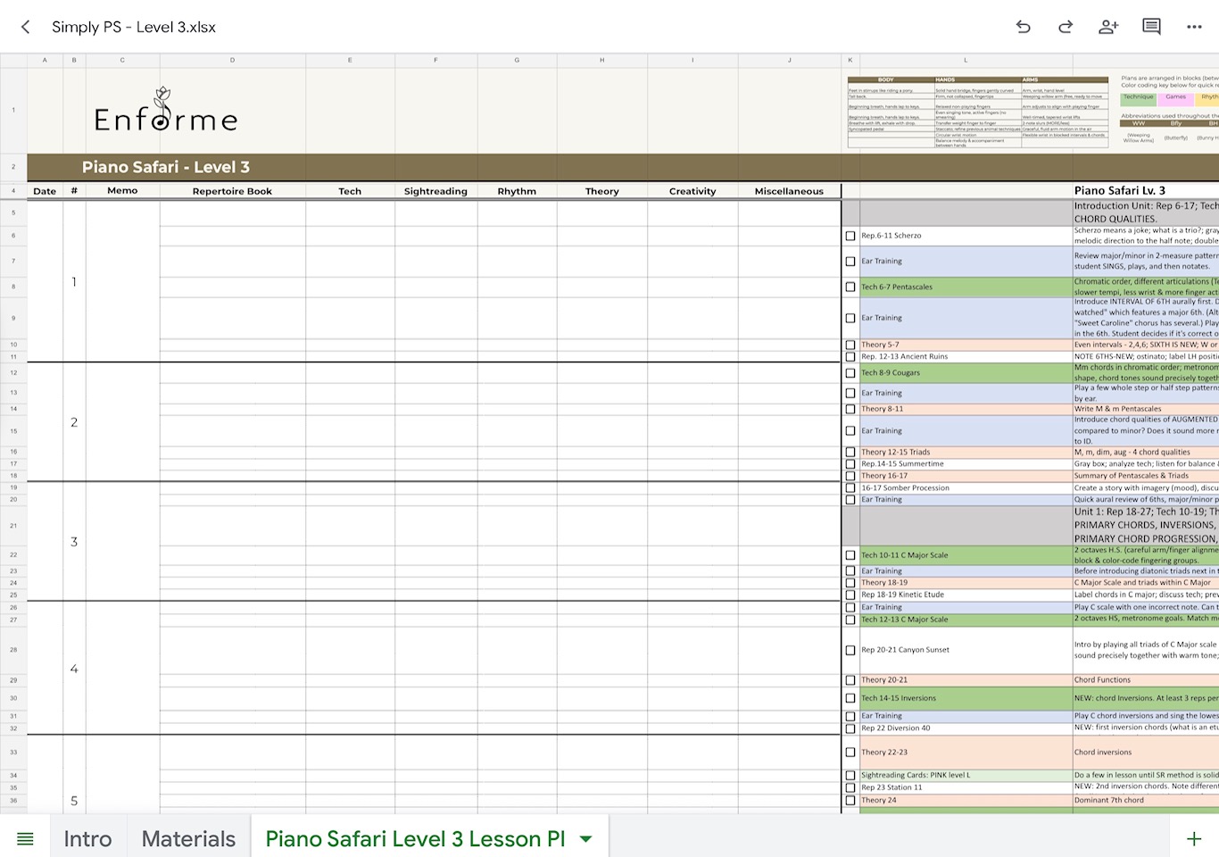Select the Chord Functions cell
Viewport: 1219px width, 857px height.
pos(1146,680)
